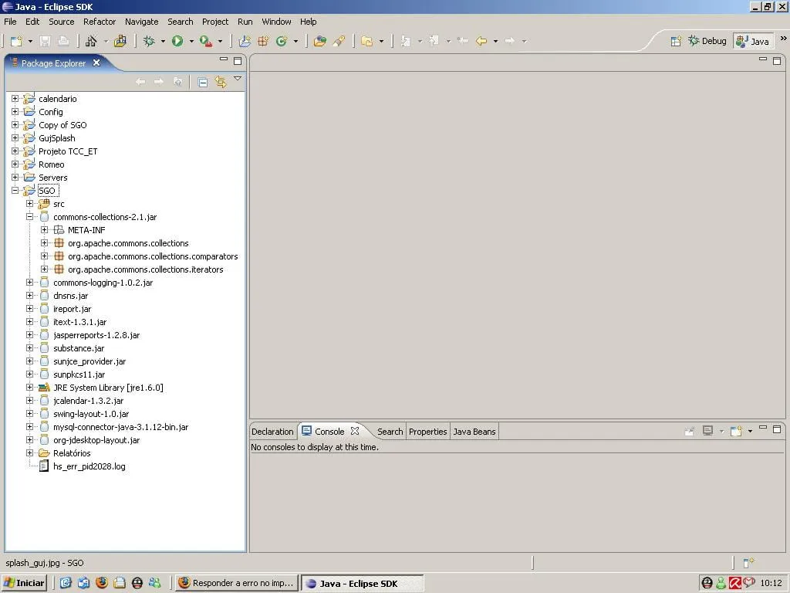Maximize the editor area
Viewport: 790px width, 593px height.
pos(776,61)
